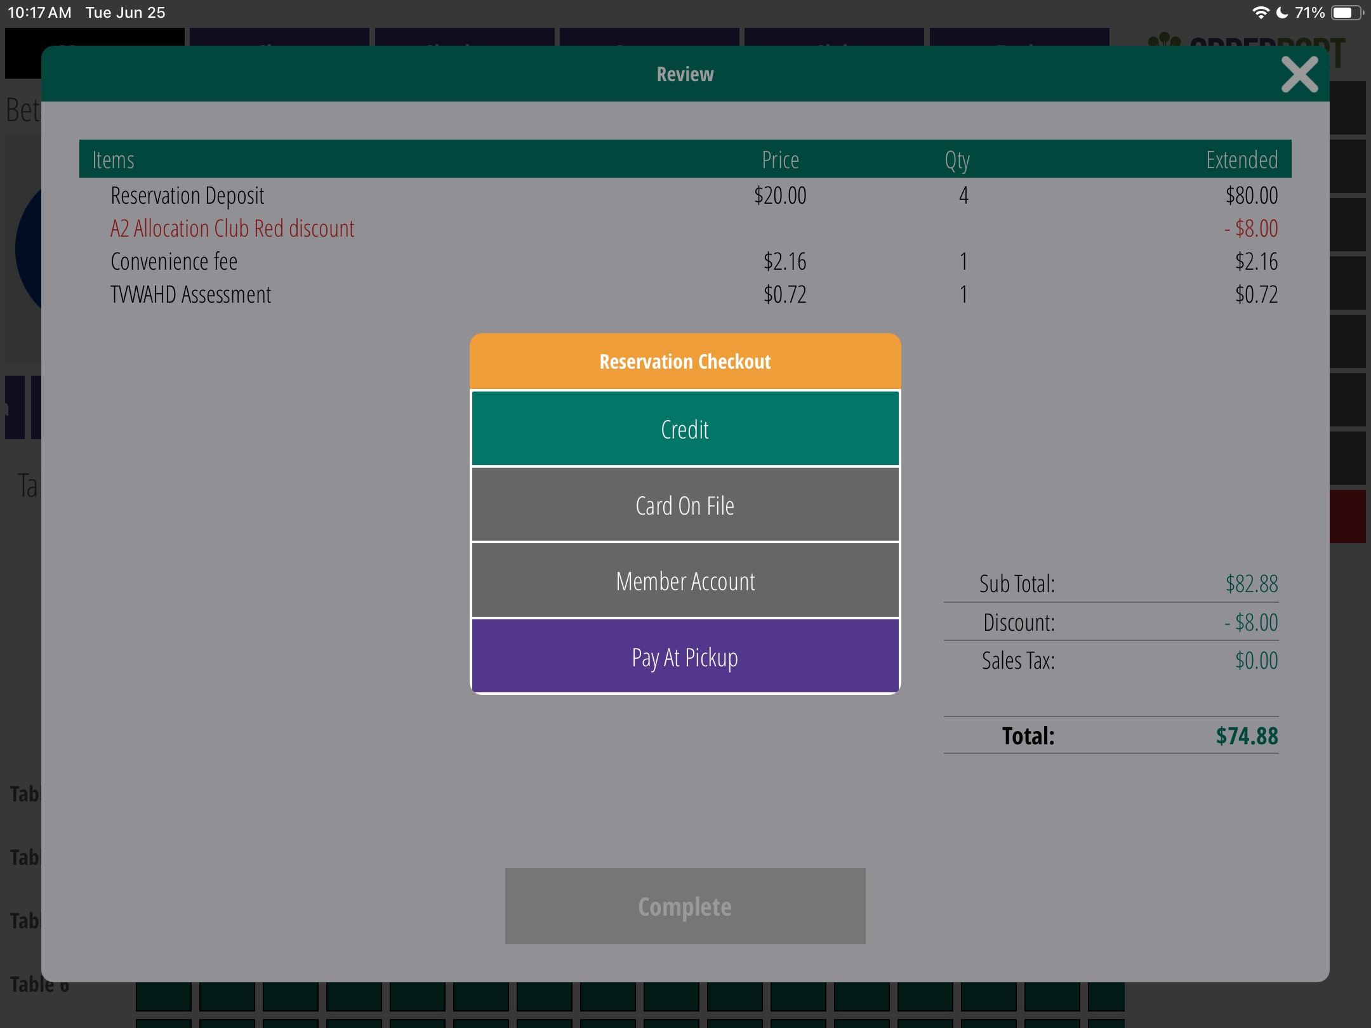Tap the Wi-Fi status icon

(1260, 13)
